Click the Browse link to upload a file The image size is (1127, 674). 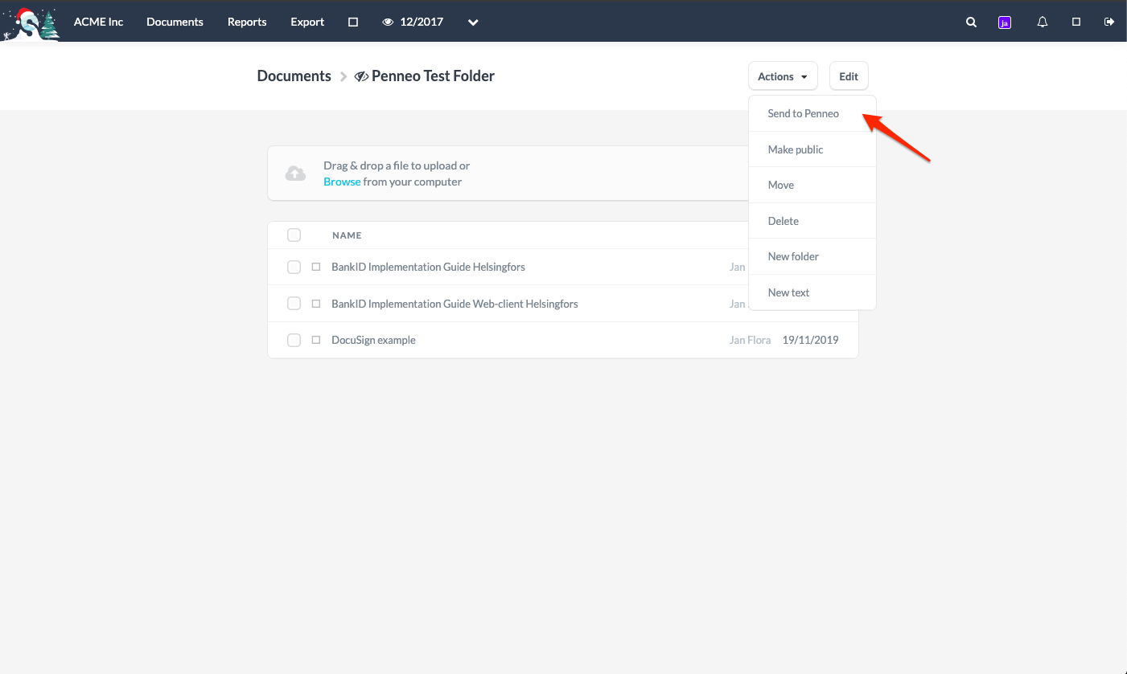tap(342, 182)
